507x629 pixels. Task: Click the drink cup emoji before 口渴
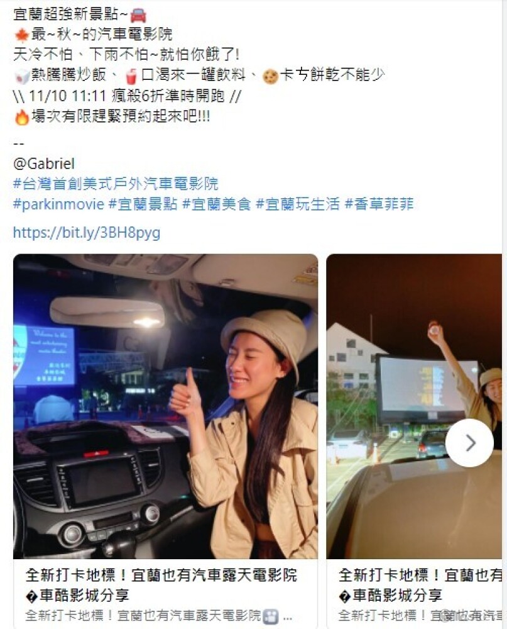131,76
